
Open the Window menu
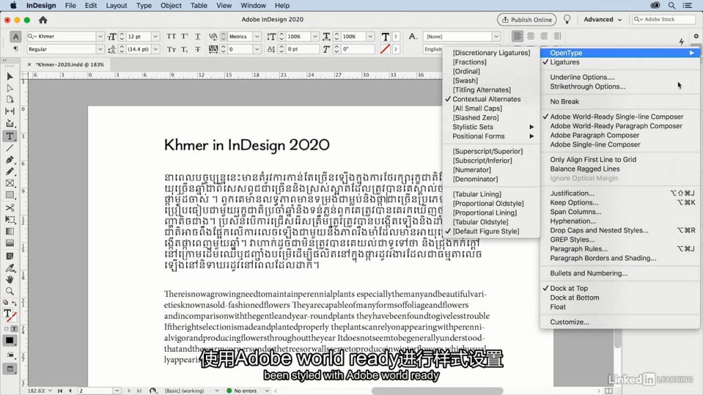(253, 5)
